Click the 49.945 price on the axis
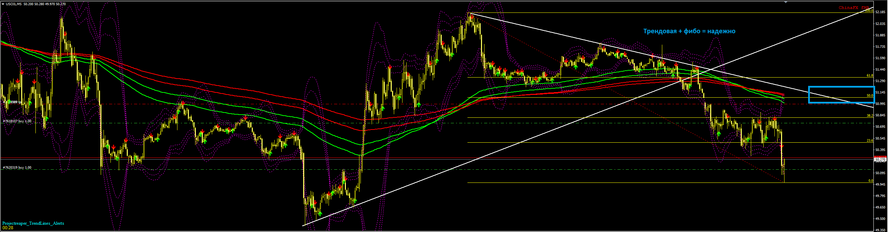 point(880,185)
